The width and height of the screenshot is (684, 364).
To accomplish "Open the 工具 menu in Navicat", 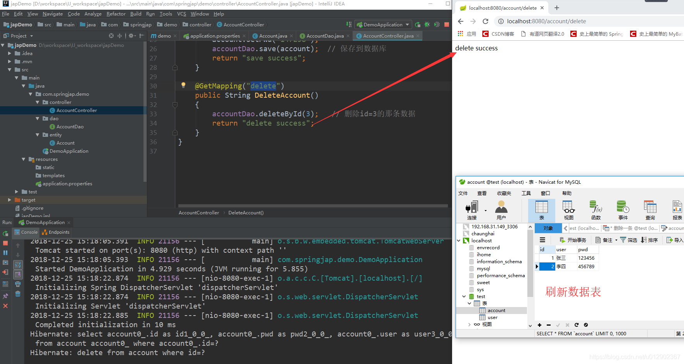I will click(526, 193).
